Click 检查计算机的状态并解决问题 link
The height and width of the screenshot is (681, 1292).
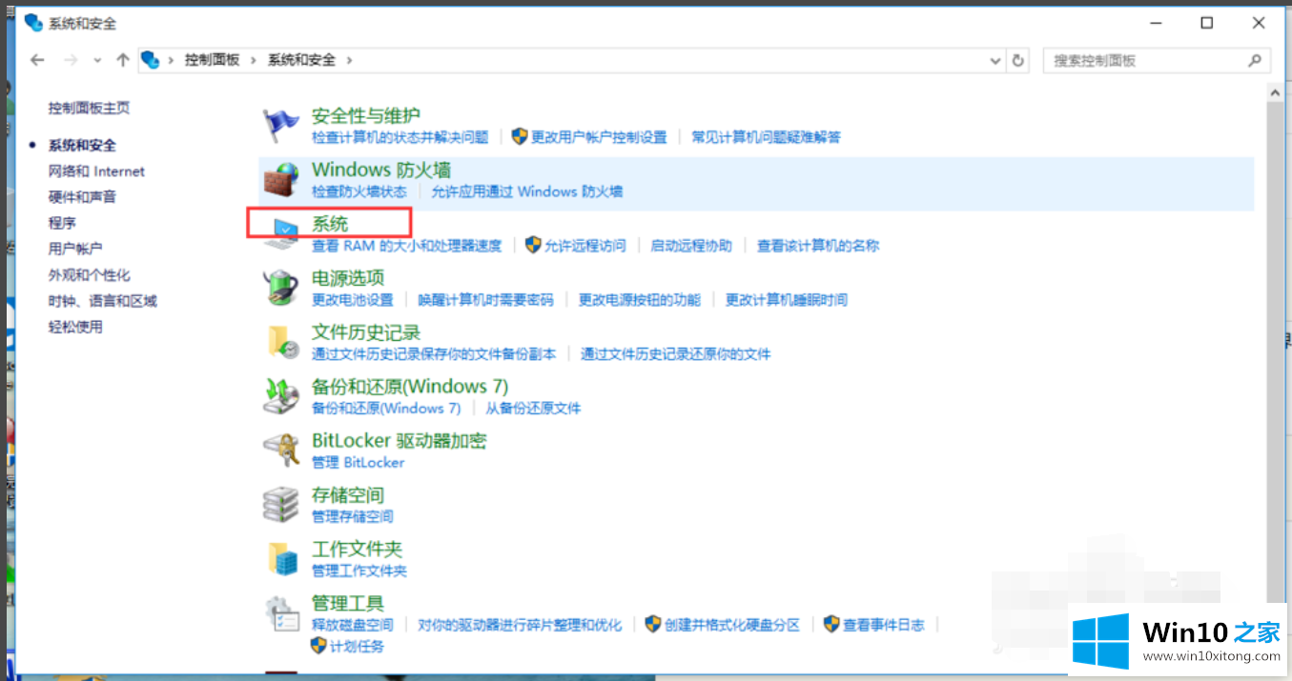pyautogui.click(x=400, y=137)
